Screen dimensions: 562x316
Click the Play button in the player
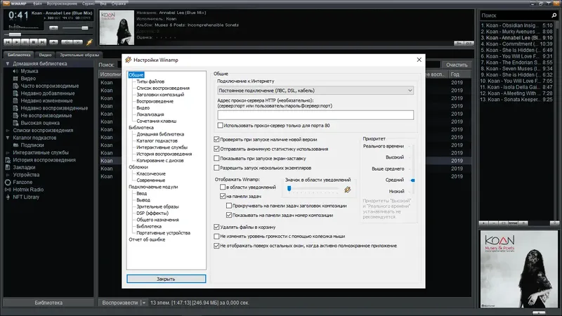(x=16, y=42)
